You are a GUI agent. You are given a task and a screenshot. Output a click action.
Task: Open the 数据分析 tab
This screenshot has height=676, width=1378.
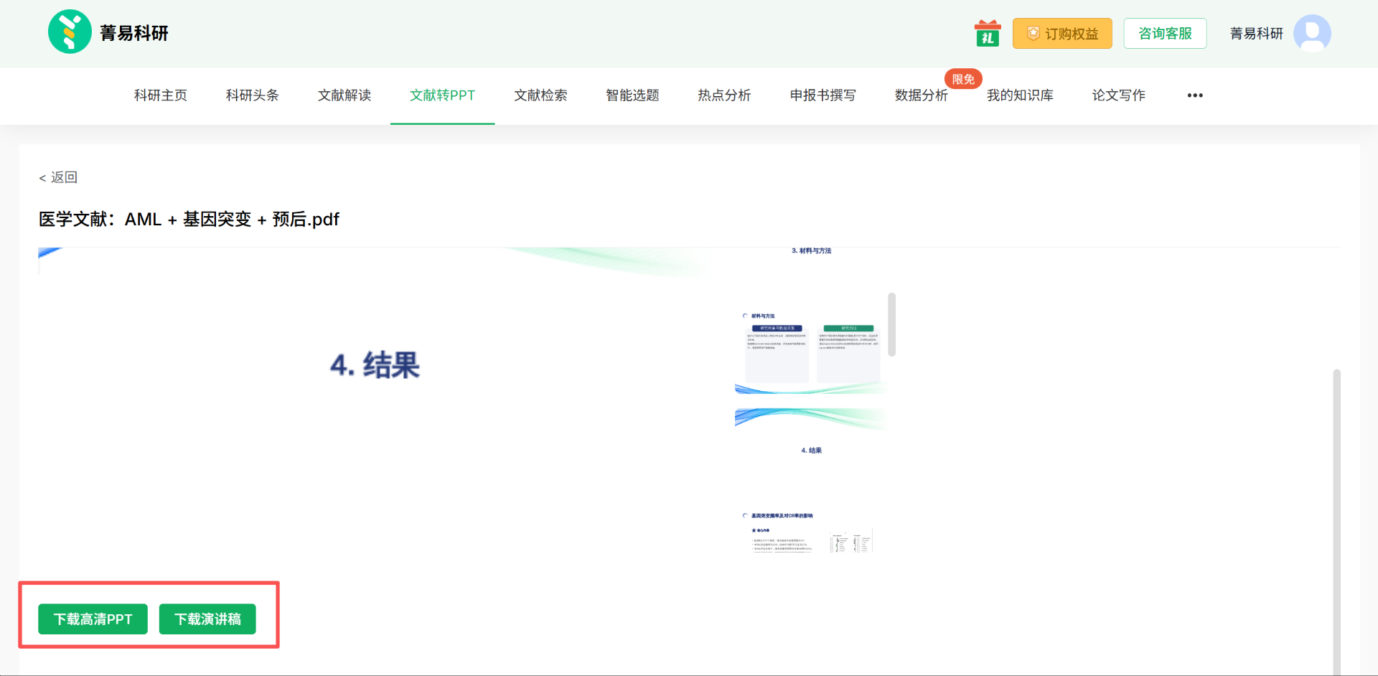pyautogui.click(x=921, y=95)
